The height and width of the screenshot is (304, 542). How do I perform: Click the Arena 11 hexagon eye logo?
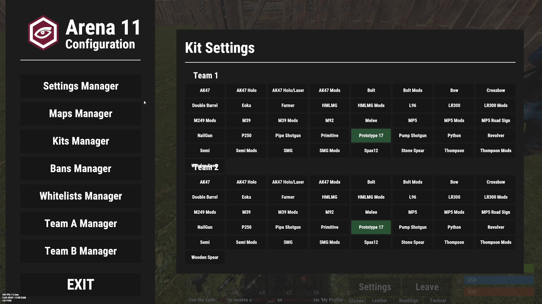[43, 33]
